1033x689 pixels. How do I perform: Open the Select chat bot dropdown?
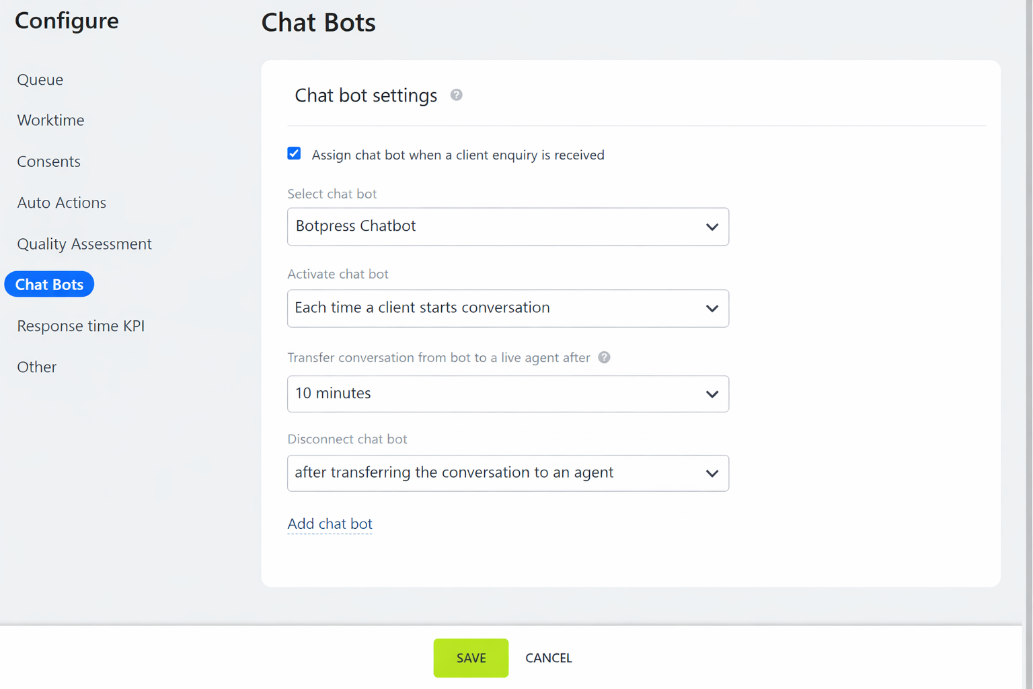508,227
